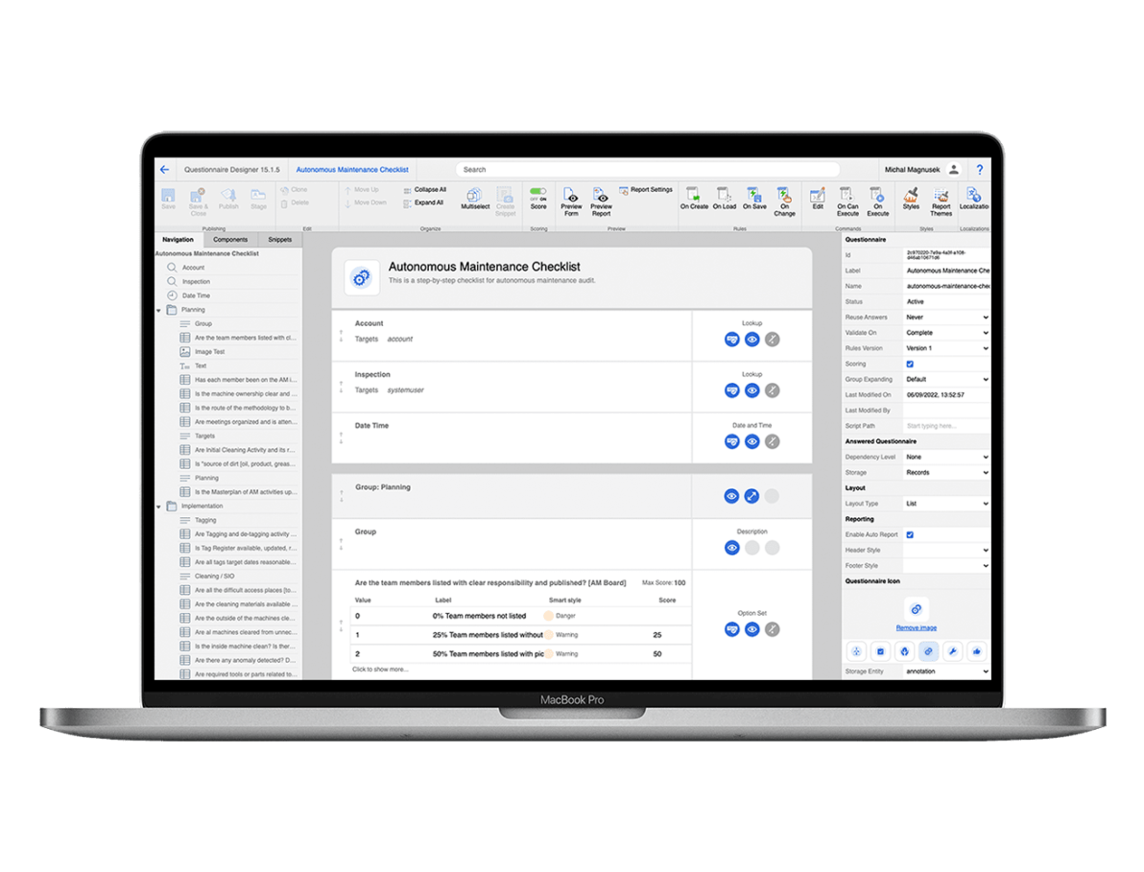Image resolution: width=1144 pixels, height=872 pixels.
Task: Click the Styles toolbar icon
Action: pyautogui.click(x=911, y=196)
